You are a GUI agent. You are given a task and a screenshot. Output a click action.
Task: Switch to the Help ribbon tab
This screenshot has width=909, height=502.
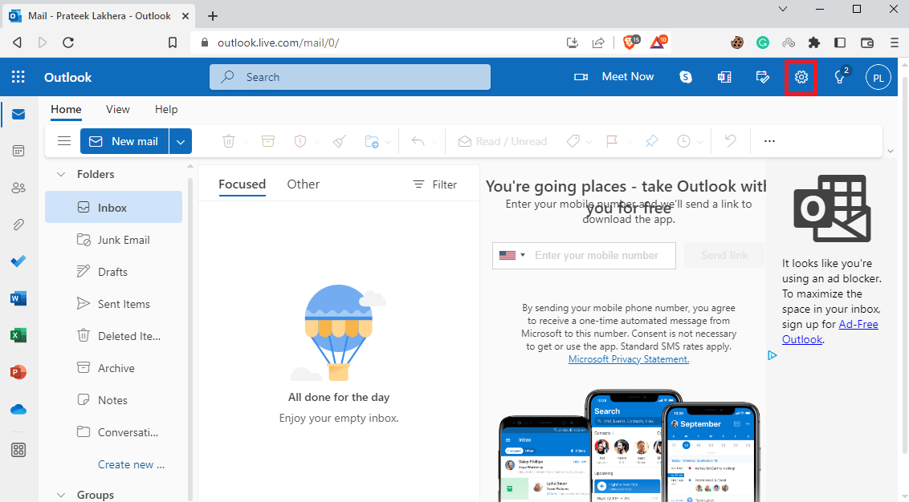tap(166, 109)
